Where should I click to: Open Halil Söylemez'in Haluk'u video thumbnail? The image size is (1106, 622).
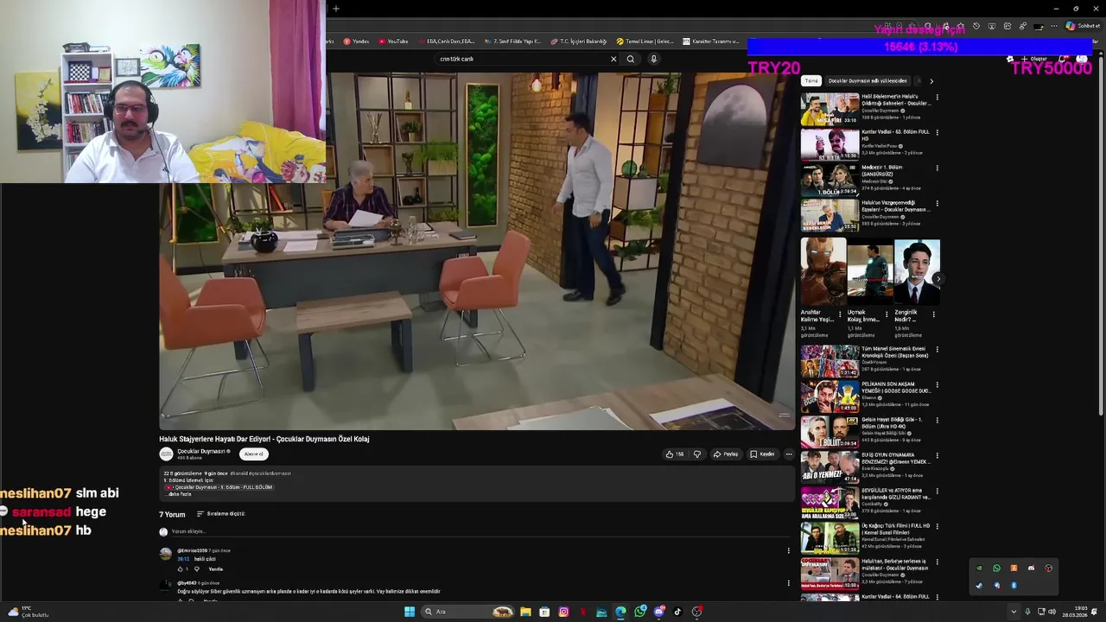click(x=829, y=109)
